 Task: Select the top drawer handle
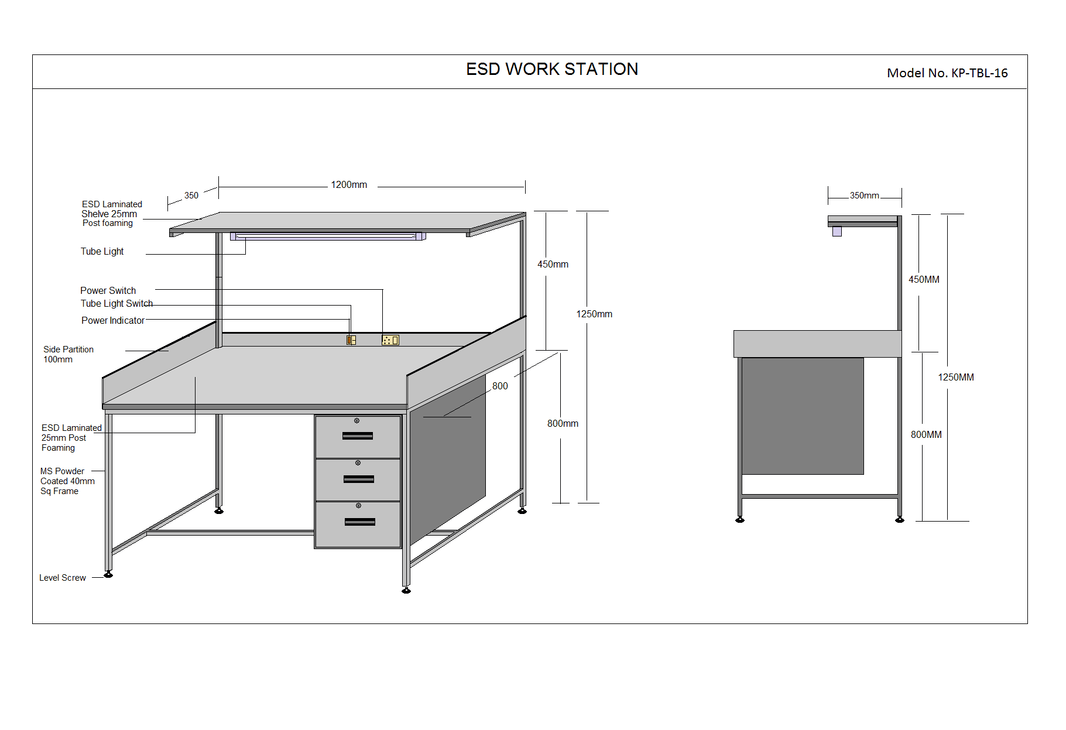(x=358, y=436)
